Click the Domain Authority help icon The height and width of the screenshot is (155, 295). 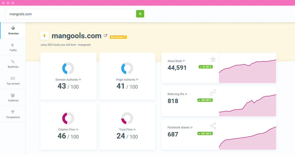click(x=80, y=79)
